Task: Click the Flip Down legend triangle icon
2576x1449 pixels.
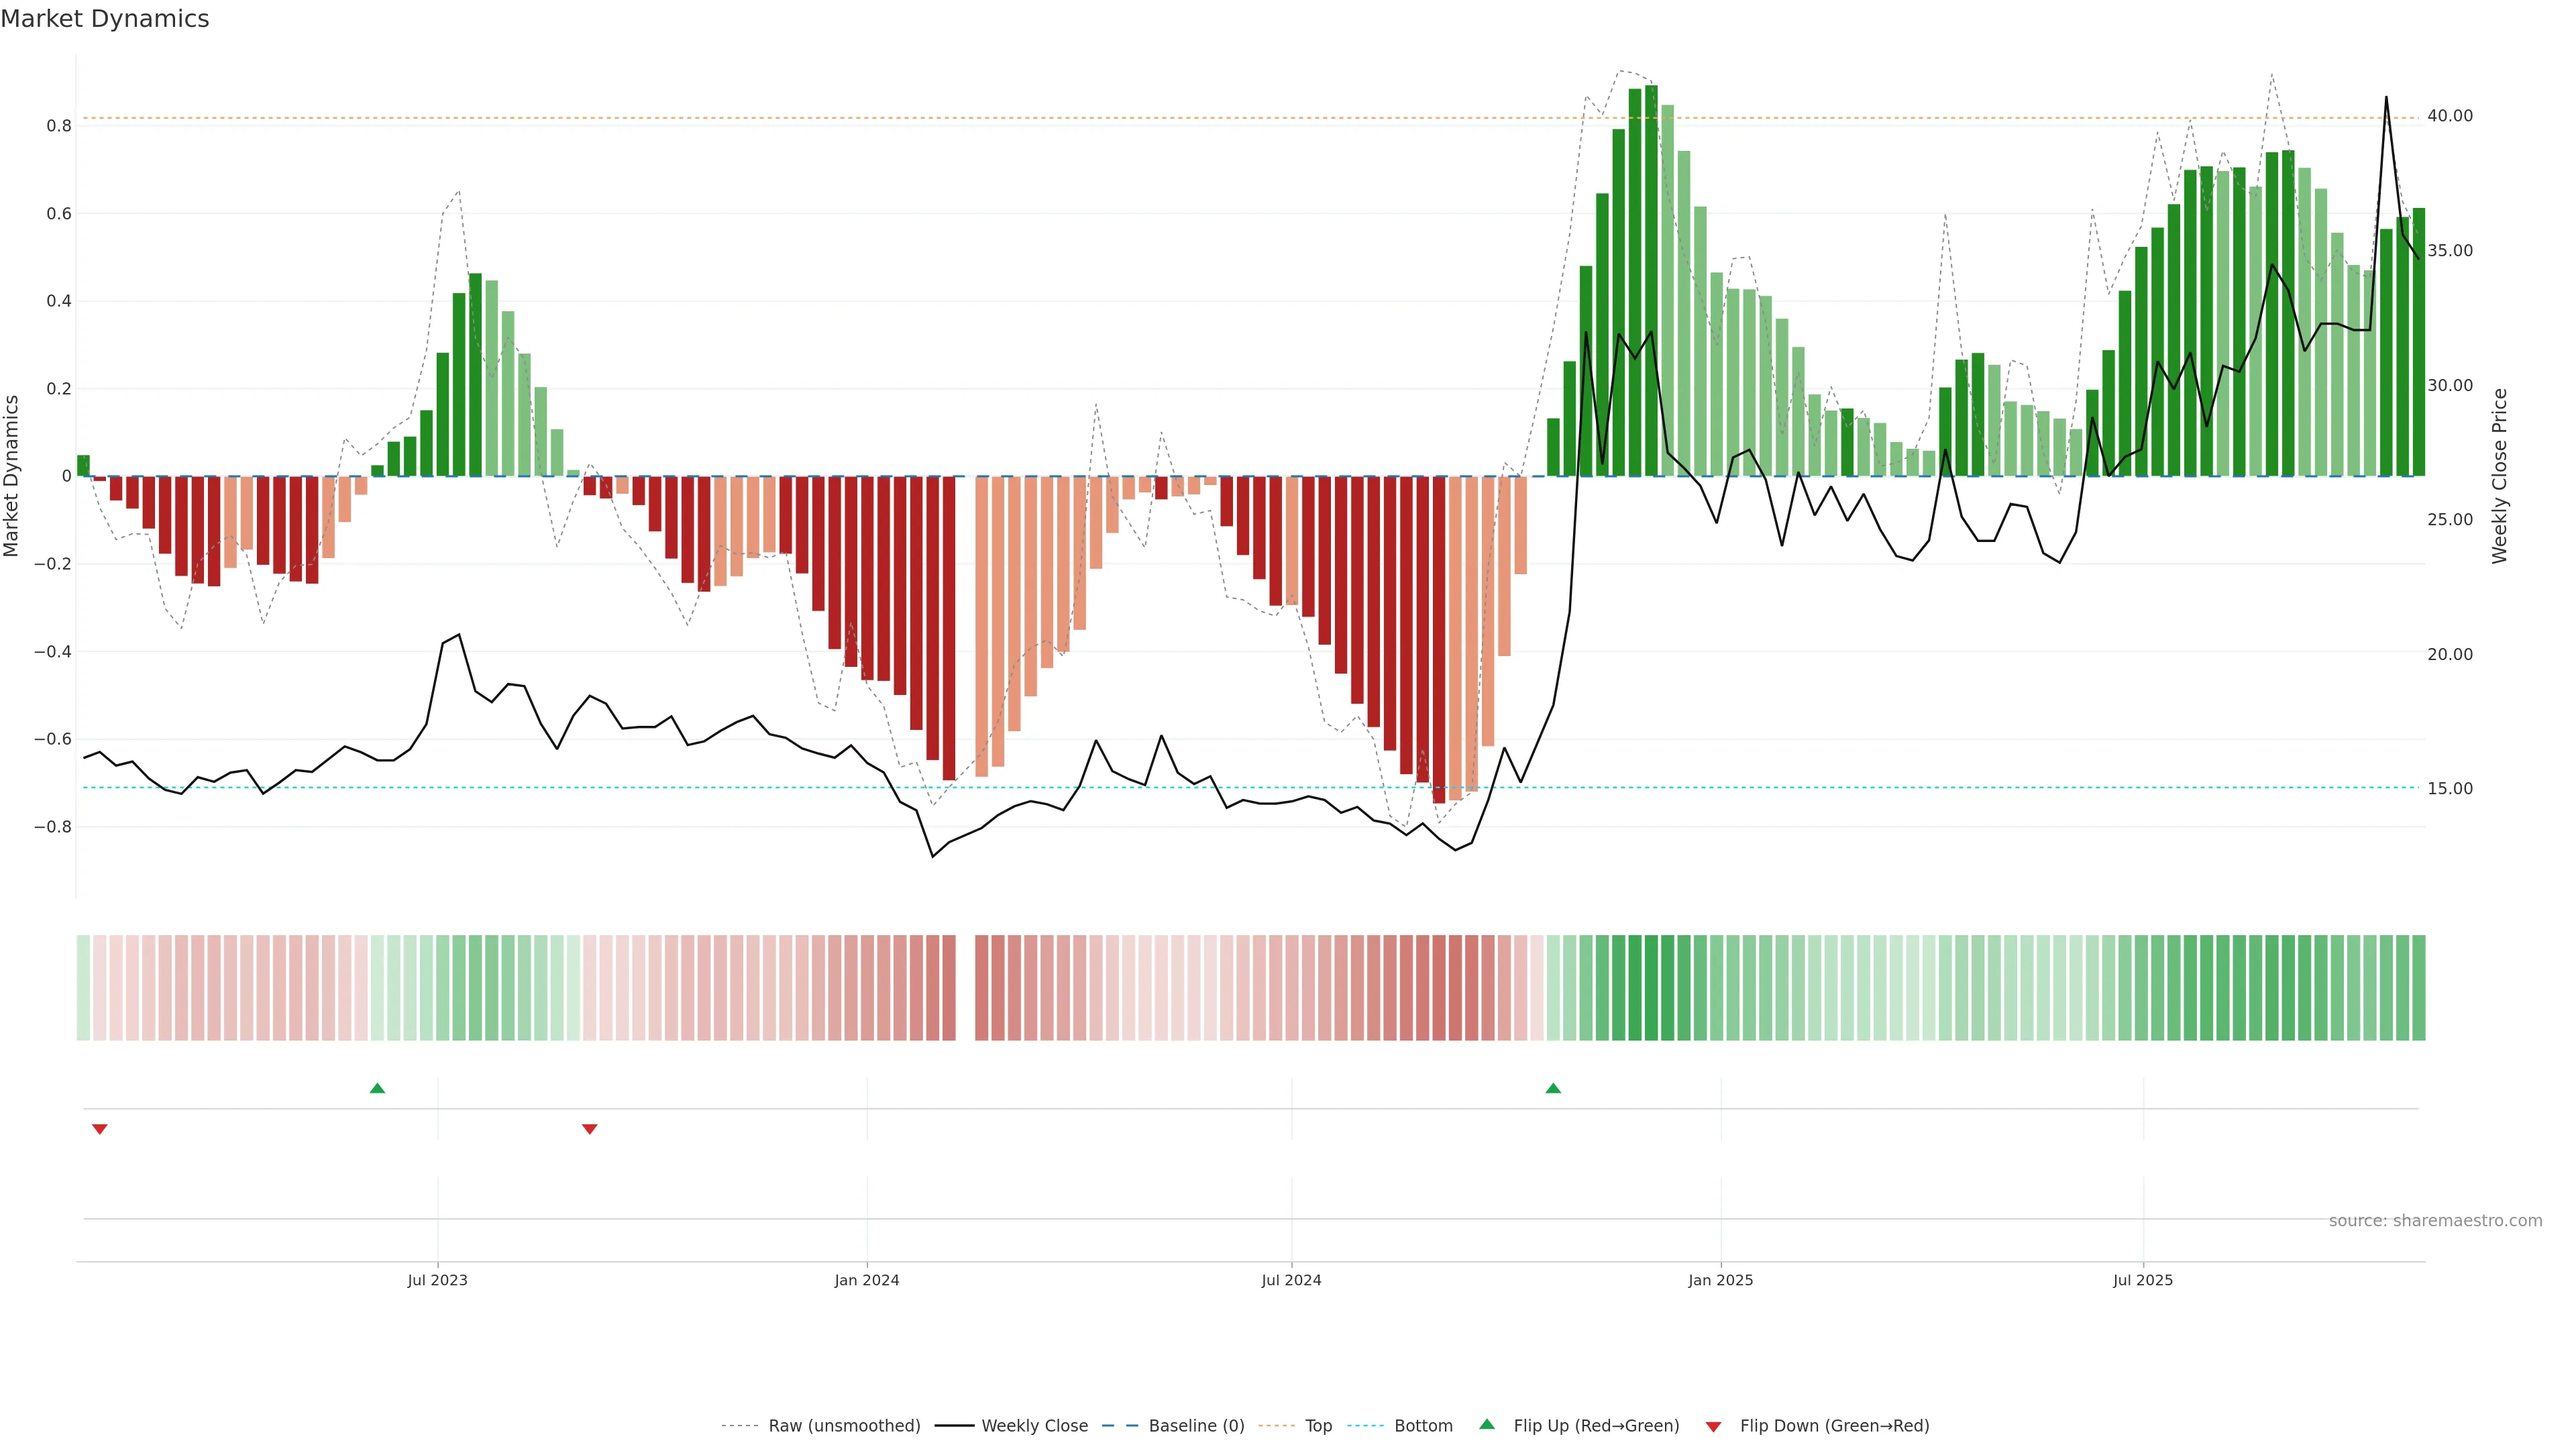Action: coord(1713,1426)
